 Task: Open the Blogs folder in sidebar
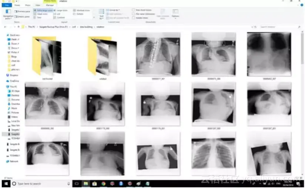tap(12, 57)
